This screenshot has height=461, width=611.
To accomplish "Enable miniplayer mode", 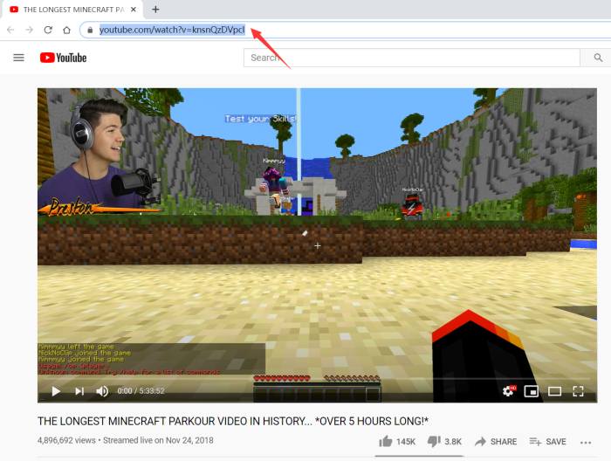I will click(531, 391).
